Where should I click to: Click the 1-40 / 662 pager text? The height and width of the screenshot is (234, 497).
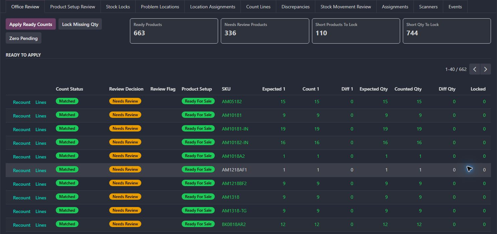click(x=456, y=69)
